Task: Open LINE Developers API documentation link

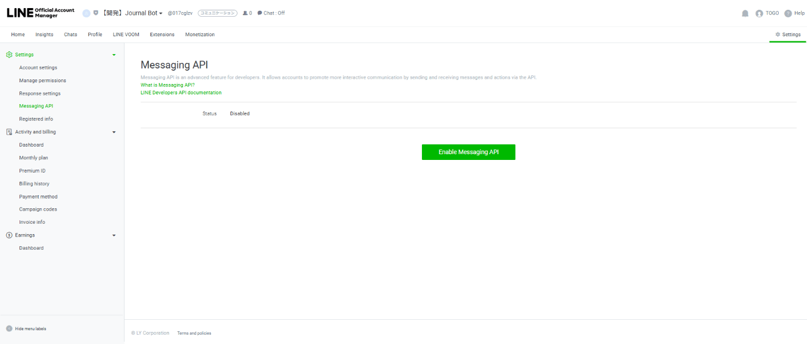Action: (181, 93)
